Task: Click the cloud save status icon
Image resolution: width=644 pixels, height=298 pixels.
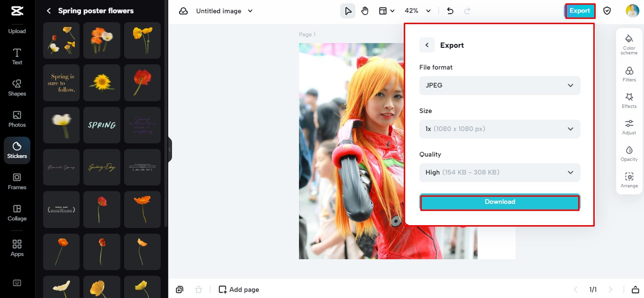Action: click(184, 11)
